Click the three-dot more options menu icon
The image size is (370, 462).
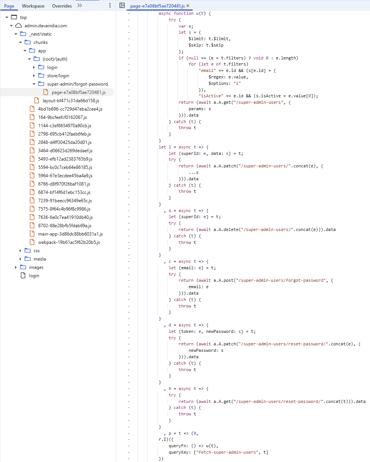pos(110,6)
